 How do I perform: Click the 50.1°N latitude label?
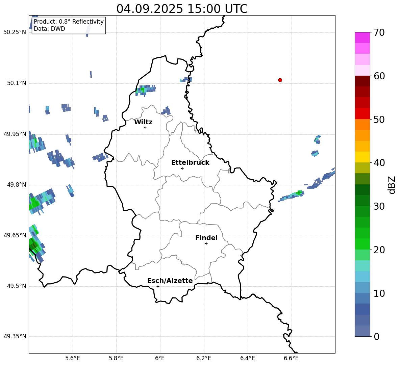pyautogui.click(x=16, y=83)
